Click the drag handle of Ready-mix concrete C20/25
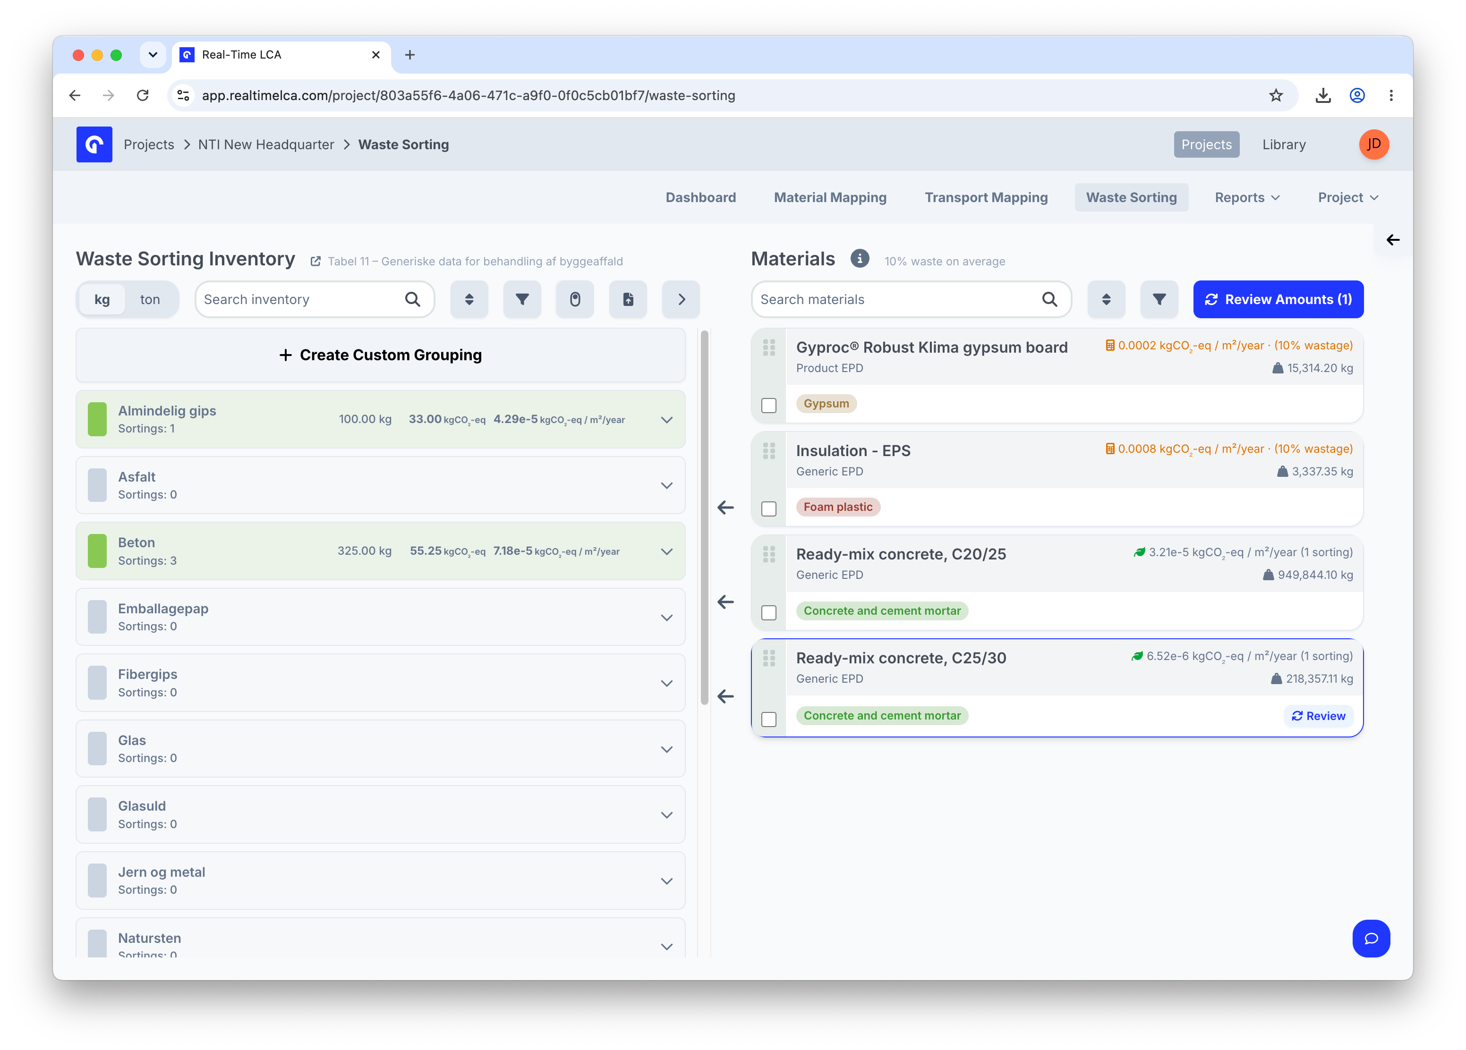This screenshot has width=1466, height=1050. (768, 554)
